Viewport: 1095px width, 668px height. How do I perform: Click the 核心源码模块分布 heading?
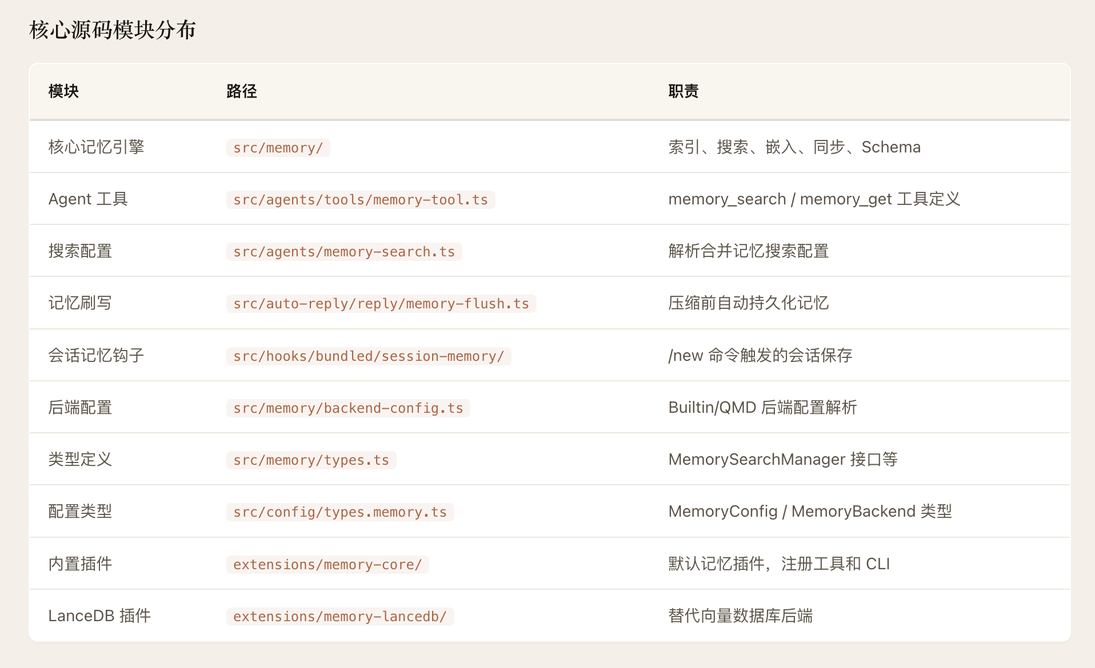[113, 30]
